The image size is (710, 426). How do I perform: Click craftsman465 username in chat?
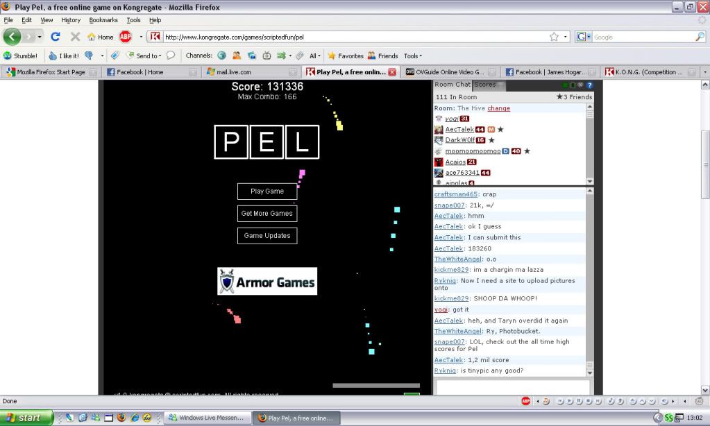tap(455, 194)
